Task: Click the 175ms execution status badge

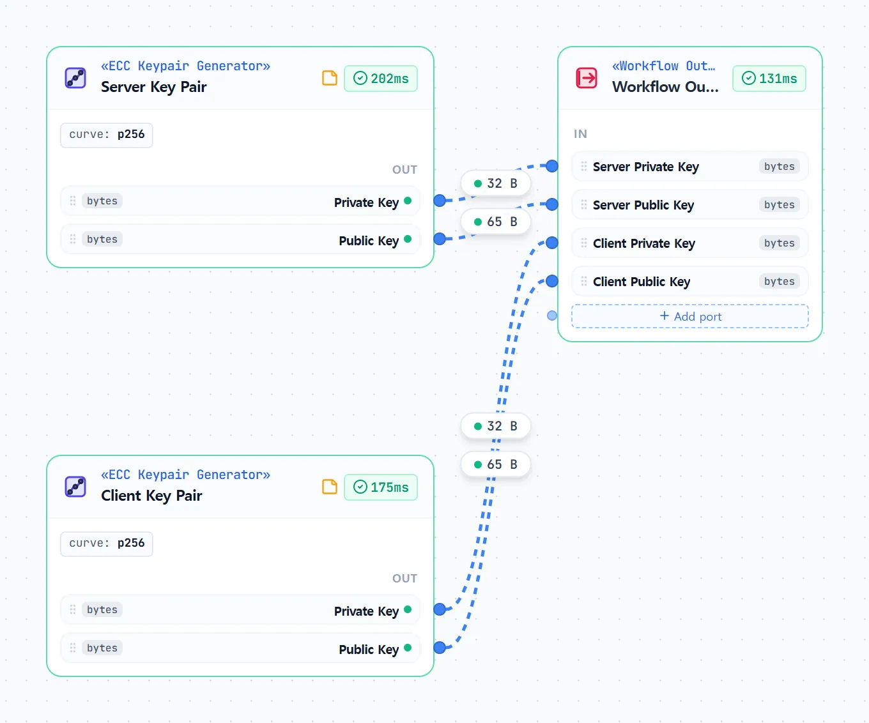Action: (x=381, y=487)
